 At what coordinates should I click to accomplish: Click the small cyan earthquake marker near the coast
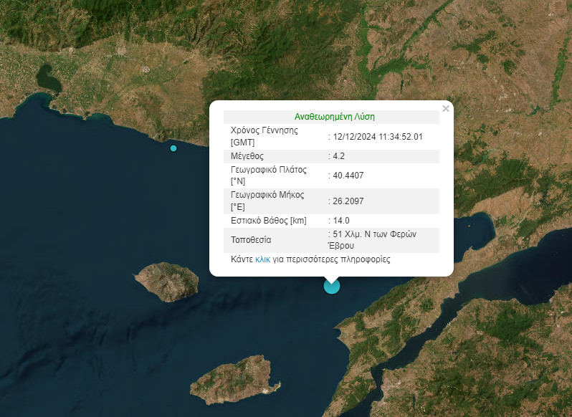173,148
